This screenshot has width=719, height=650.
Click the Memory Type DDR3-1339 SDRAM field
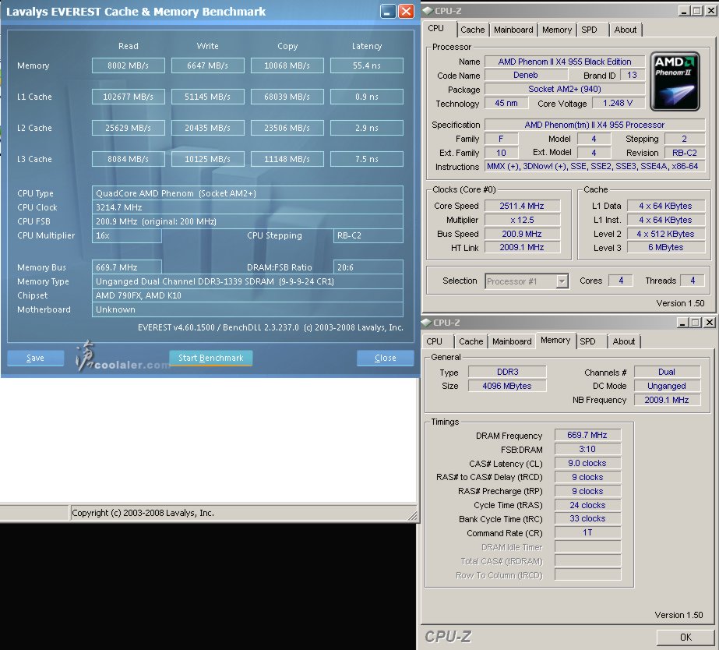pos(248,281)
